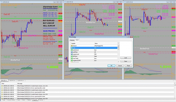The image size is (176, 102).
Task: Select the 'Errors opening SELL order' log row
Action: click(88, 88)
